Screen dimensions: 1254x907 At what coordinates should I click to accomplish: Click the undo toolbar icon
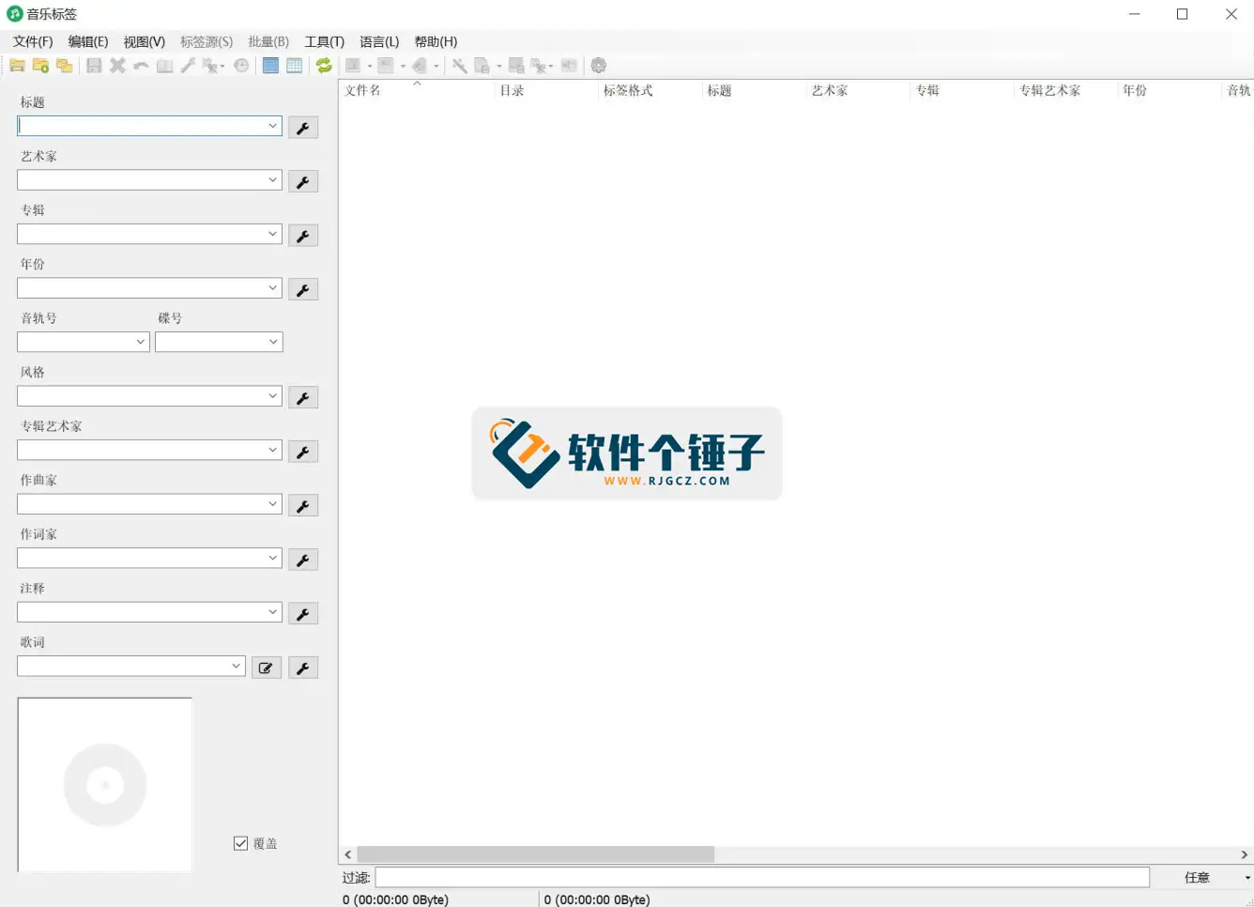[x=139, y=65]
